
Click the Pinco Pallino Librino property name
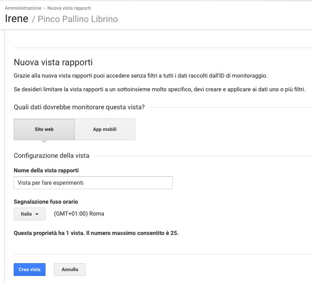click(78, 19)
